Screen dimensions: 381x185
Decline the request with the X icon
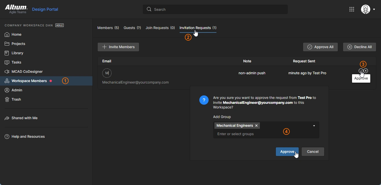pos(366,71)
